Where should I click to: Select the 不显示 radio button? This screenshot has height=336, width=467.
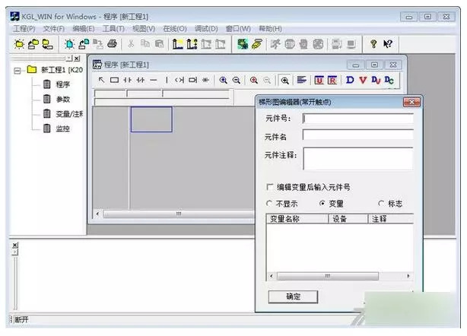tap(270, 204)
